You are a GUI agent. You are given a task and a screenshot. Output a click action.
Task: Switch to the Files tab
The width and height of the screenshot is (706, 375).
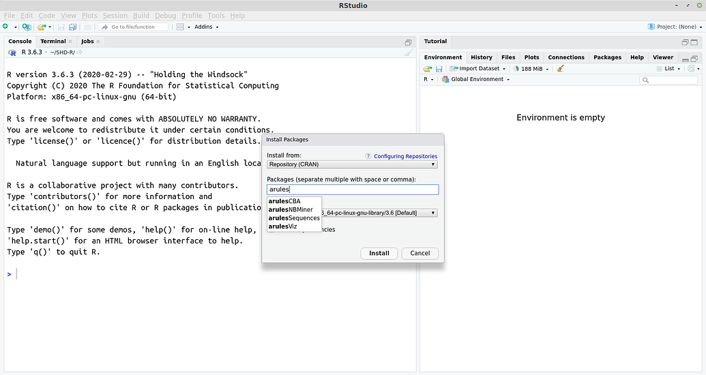point(508,57)
